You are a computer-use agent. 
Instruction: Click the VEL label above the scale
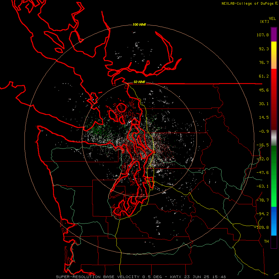tap(272, 19)
